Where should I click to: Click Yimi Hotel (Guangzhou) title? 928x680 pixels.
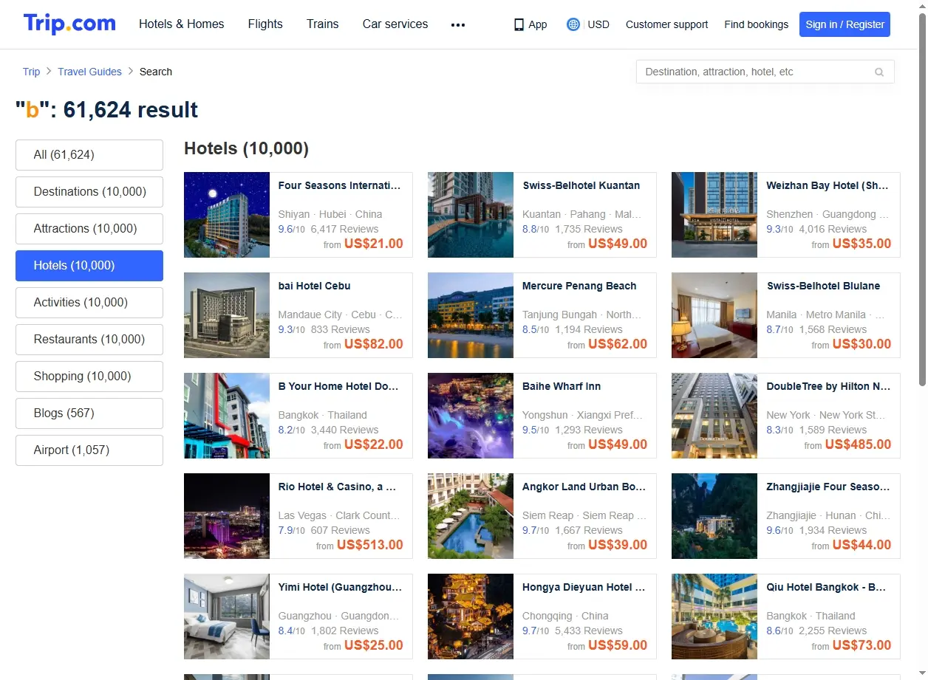pos(340,587)
